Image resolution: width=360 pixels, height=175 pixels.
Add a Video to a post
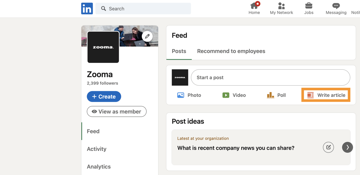234,95
